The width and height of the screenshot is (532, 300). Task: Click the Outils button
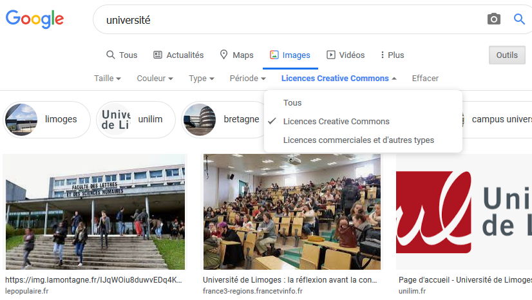(507, 55)
